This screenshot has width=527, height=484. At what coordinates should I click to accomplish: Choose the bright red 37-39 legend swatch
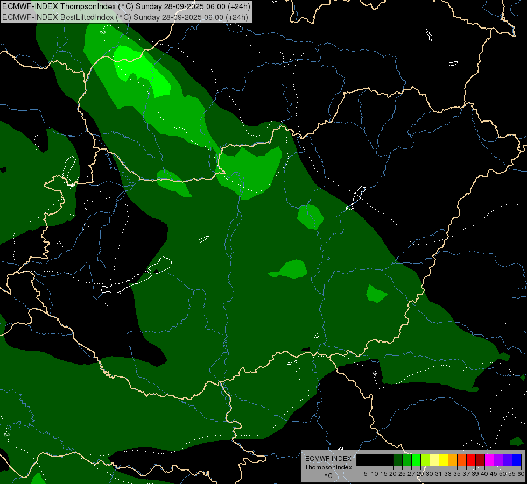pyautogui.click(x=471, y=460)
